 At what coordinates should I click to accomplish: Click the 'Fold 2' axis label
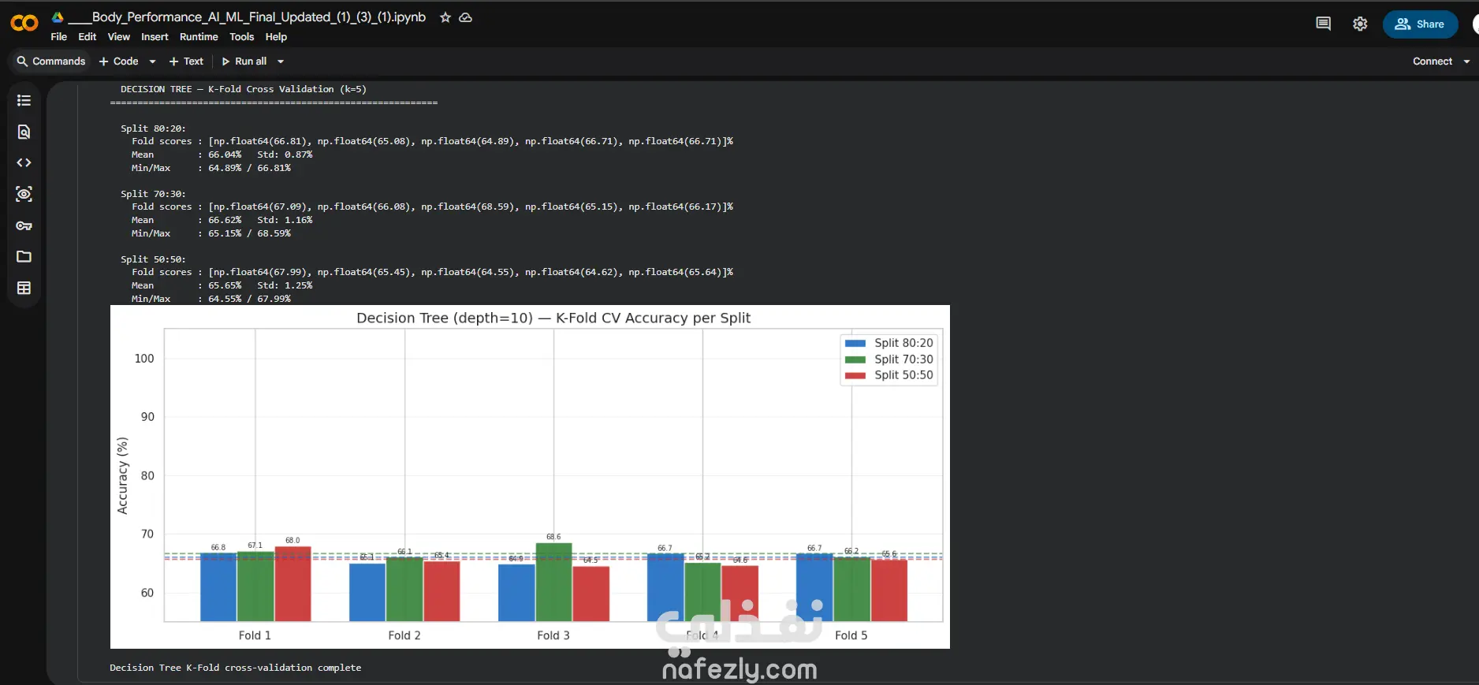[404, 635]
